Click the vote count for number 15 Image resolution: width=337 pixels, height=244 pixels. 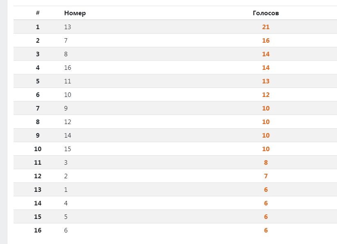266,149
